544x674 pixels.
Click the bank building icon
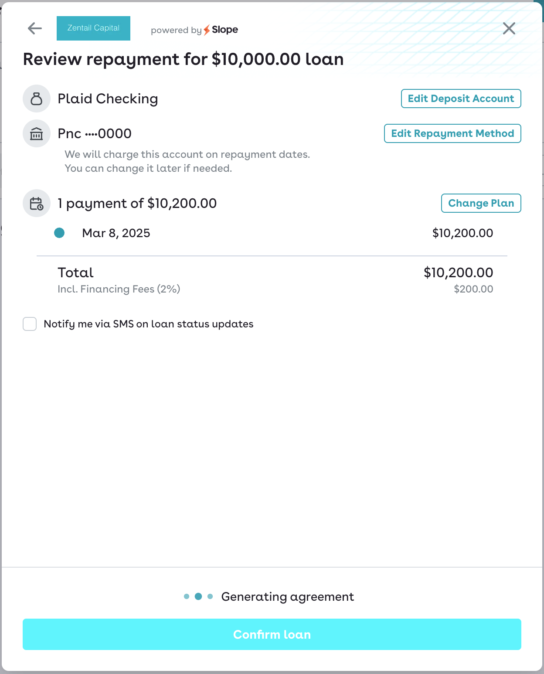click(x=37, y=133)
